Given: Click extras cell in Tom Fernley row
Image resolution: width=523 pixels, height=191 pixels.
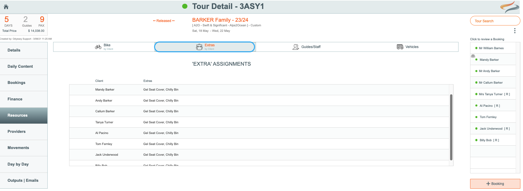Looking at the screenshot, I should [161, 144].
